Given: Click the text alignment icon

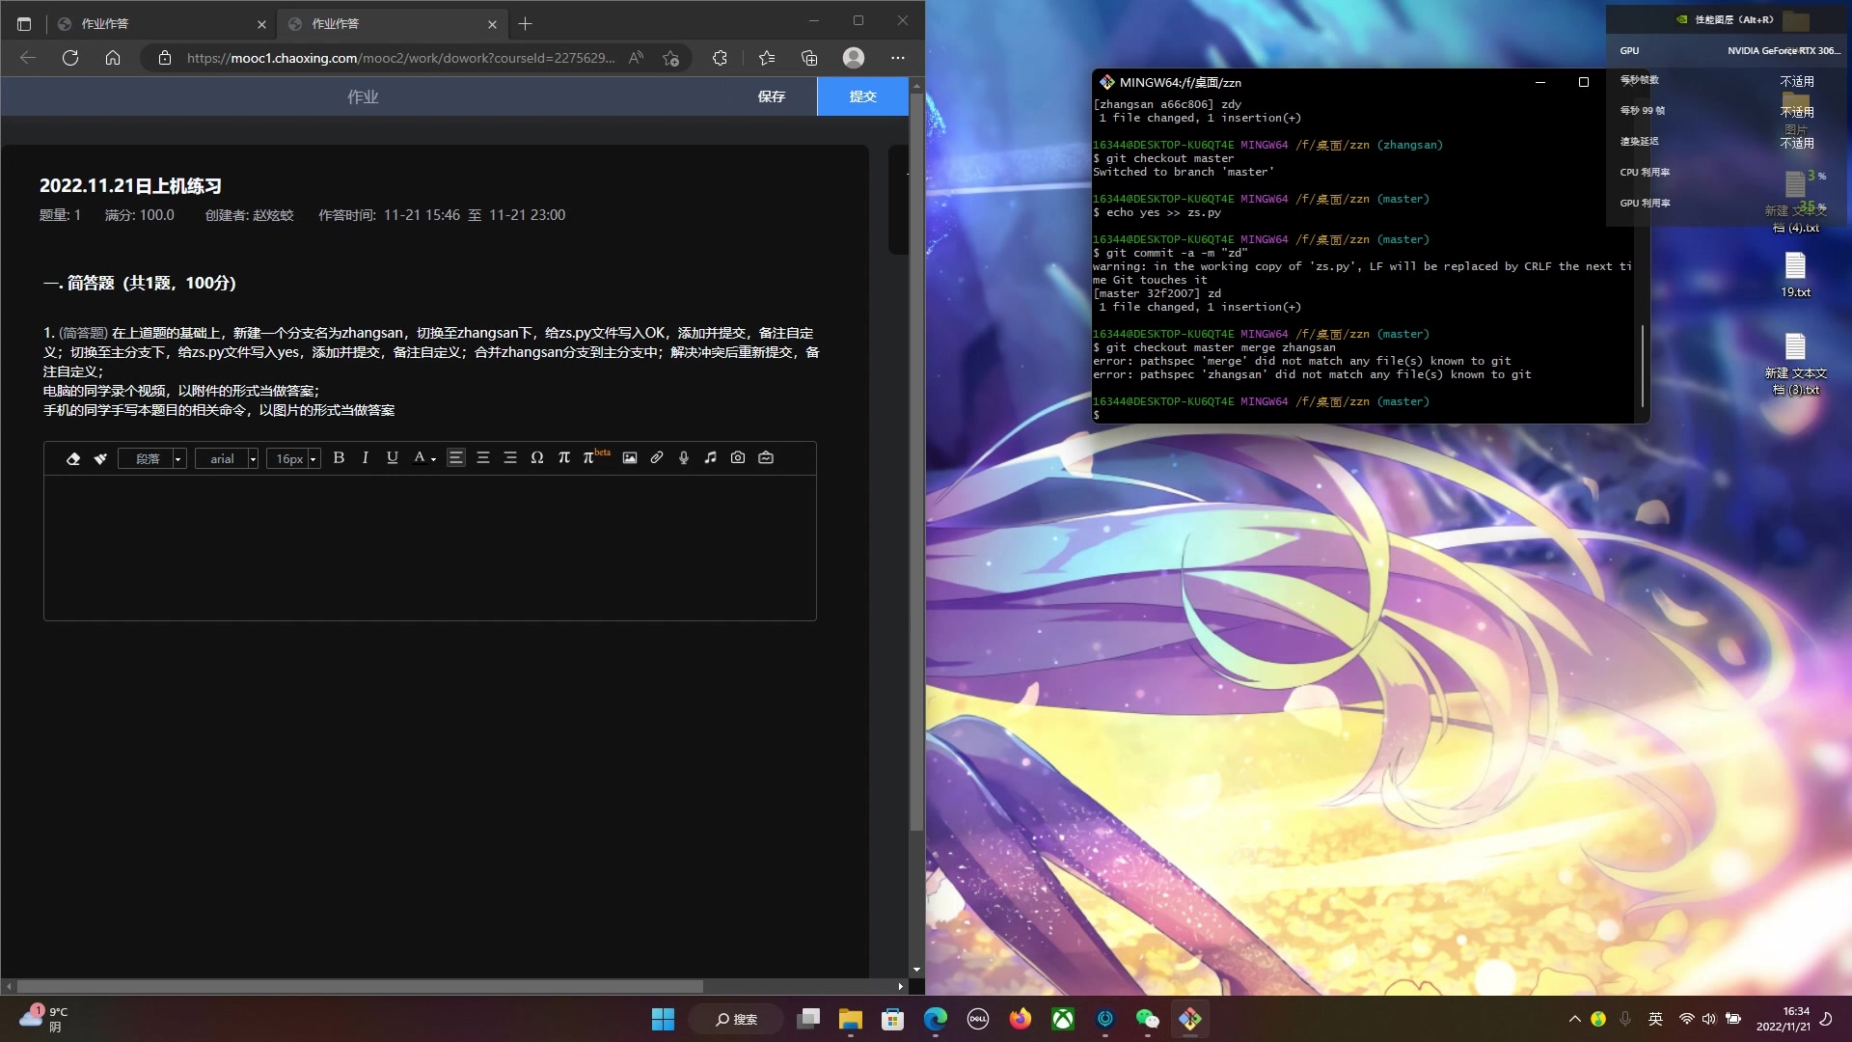Looking at the screenshot, I should click(455, 456).
